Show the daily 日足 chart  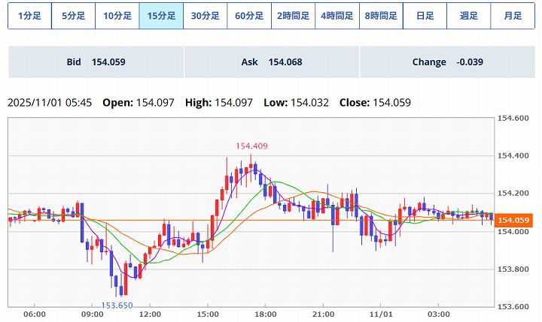click(425, 16)
